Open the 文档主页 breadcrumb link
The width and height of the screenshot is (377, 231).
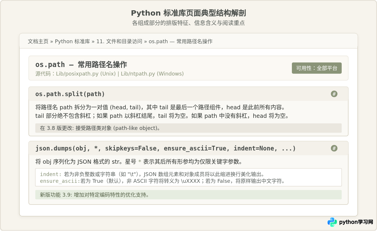[x=38, y=41]
